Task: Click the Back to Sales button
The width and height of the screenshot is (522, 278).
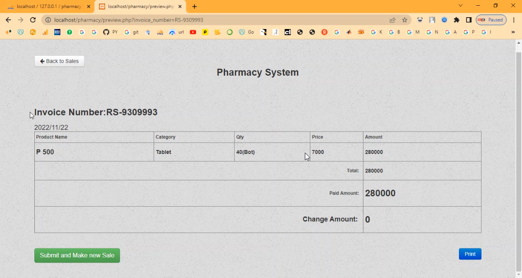Action: click(x=59, y=61)
